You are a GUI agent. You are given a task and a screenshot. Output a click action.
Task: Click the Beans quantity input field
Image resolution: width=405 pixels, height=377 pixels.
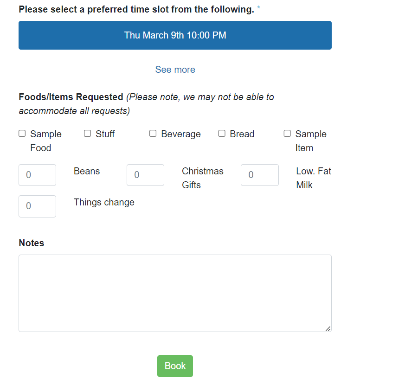tap(37, 175)
